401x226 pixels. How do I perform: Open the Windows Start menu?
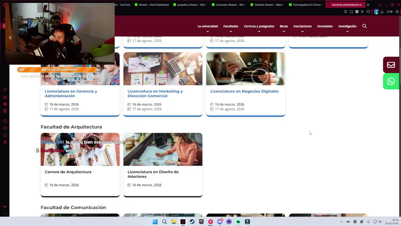click(155, 222)
